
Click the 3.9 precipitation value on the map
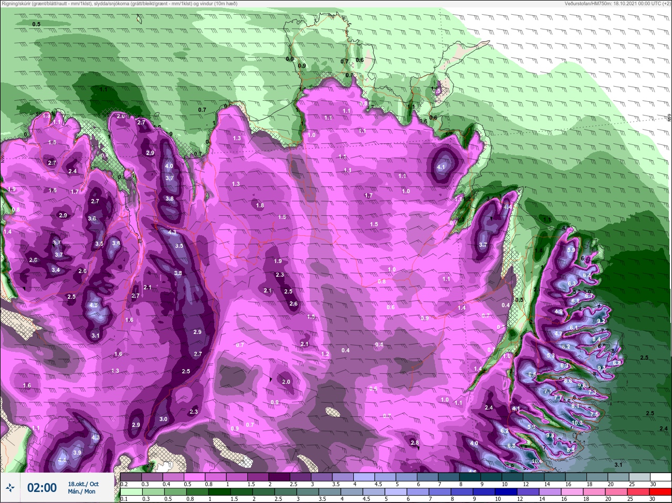pyautogui.click(x=77, y=453)
